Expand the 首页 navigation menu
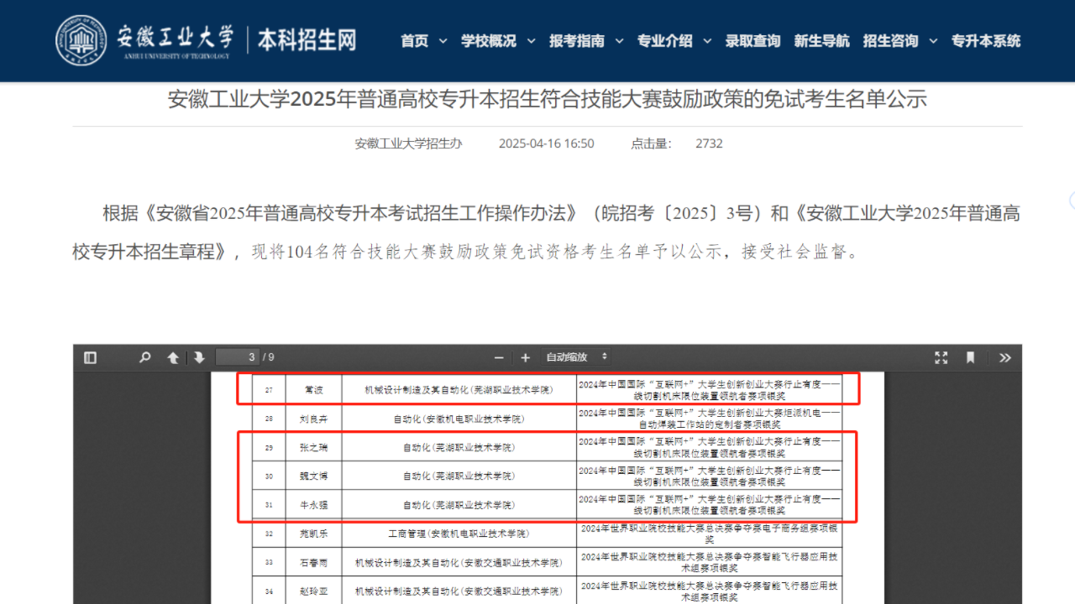1075x604 pixels. 423,40
